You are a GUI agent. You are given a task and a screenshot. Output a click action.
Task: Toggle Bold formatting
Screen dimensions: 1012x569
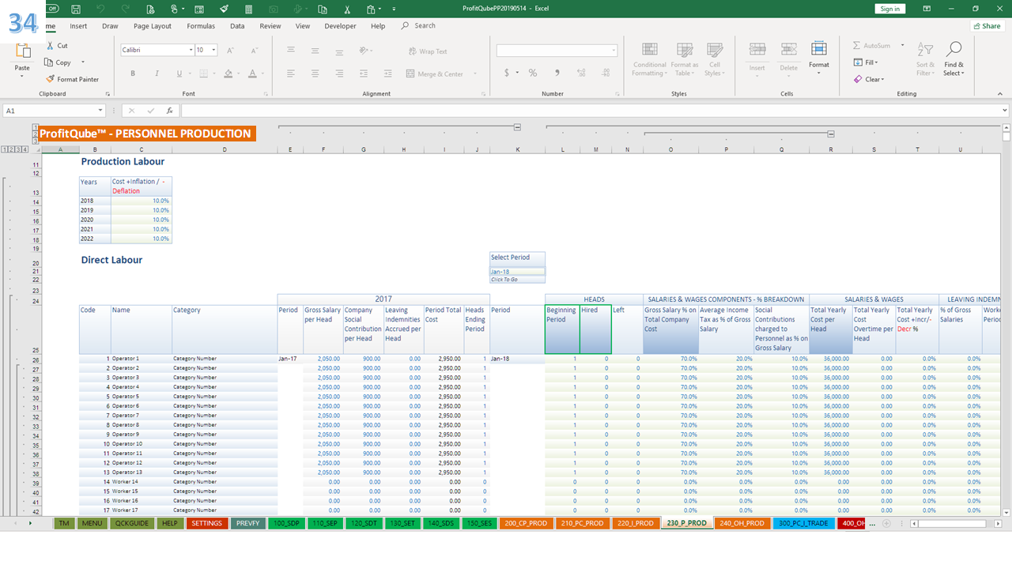coord(133,73)
